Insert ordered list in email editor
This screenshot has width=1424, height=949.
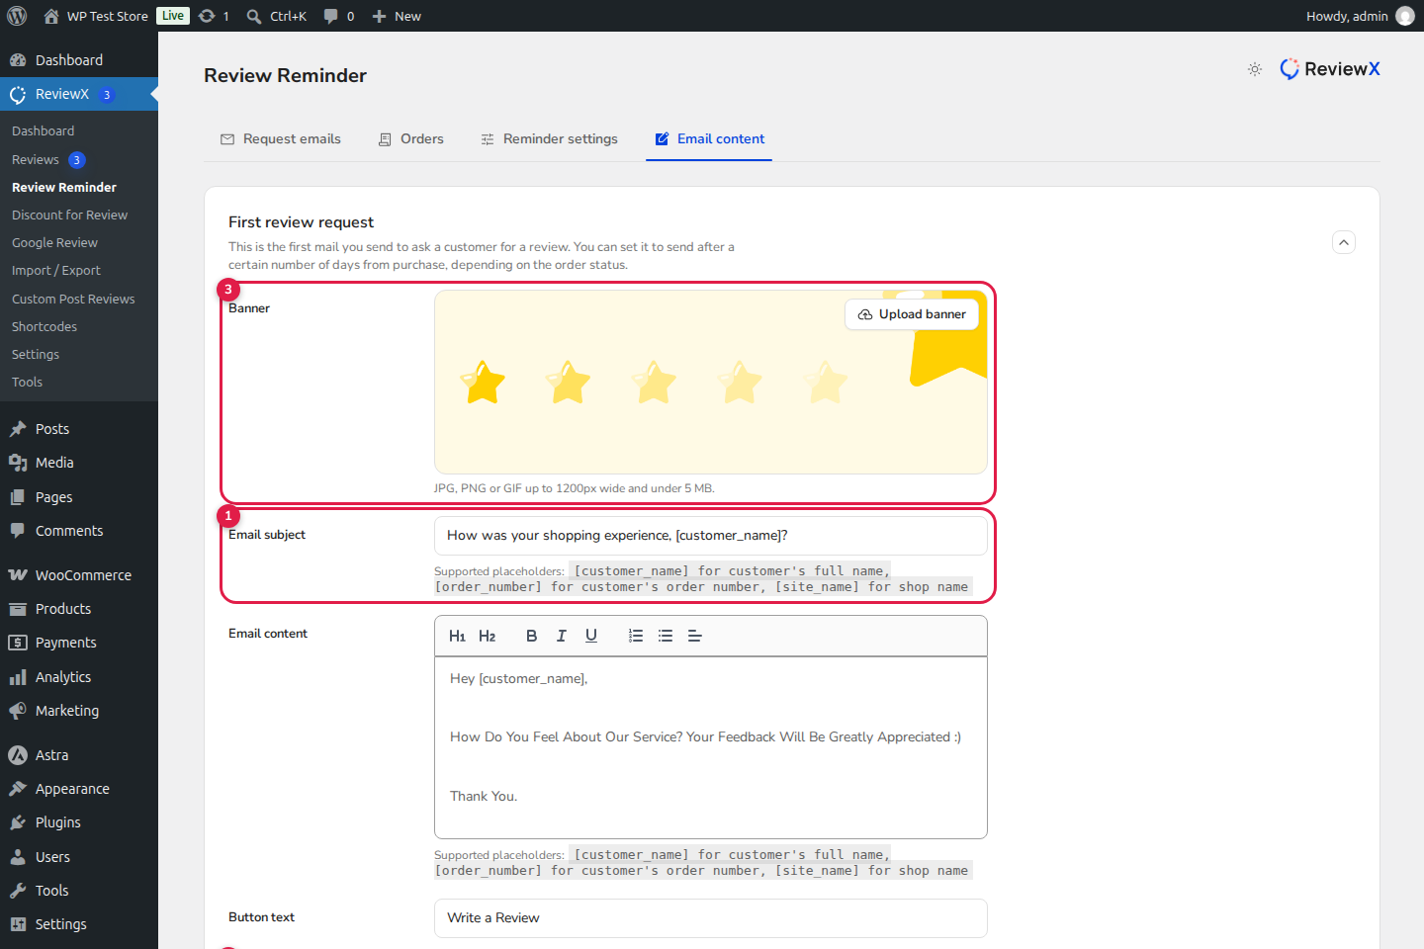click(x=636, y=636)
